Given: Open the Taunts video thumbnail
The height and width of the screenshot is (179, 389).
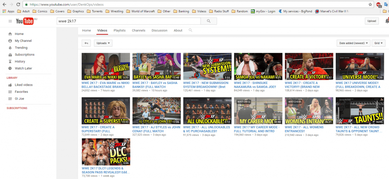Looking at the screenshot, I should [360, 111].
